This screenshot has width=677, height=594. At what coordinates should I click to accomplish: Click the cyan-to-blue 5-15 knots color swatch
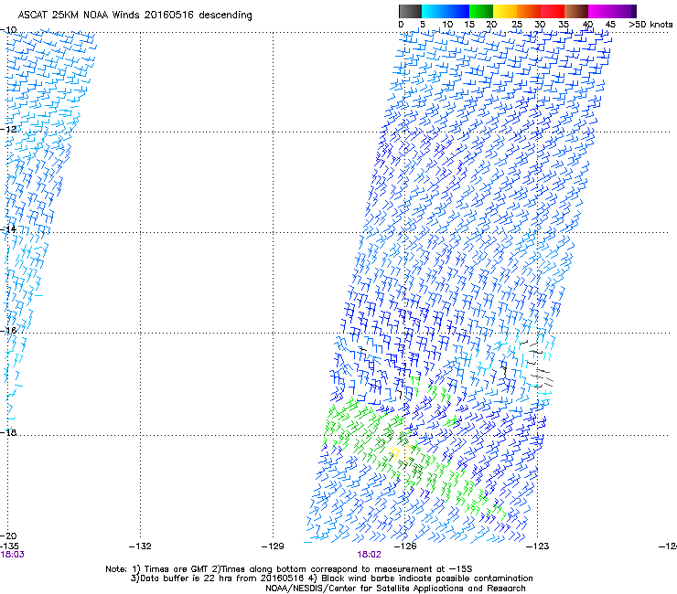(x=446, y=11)
